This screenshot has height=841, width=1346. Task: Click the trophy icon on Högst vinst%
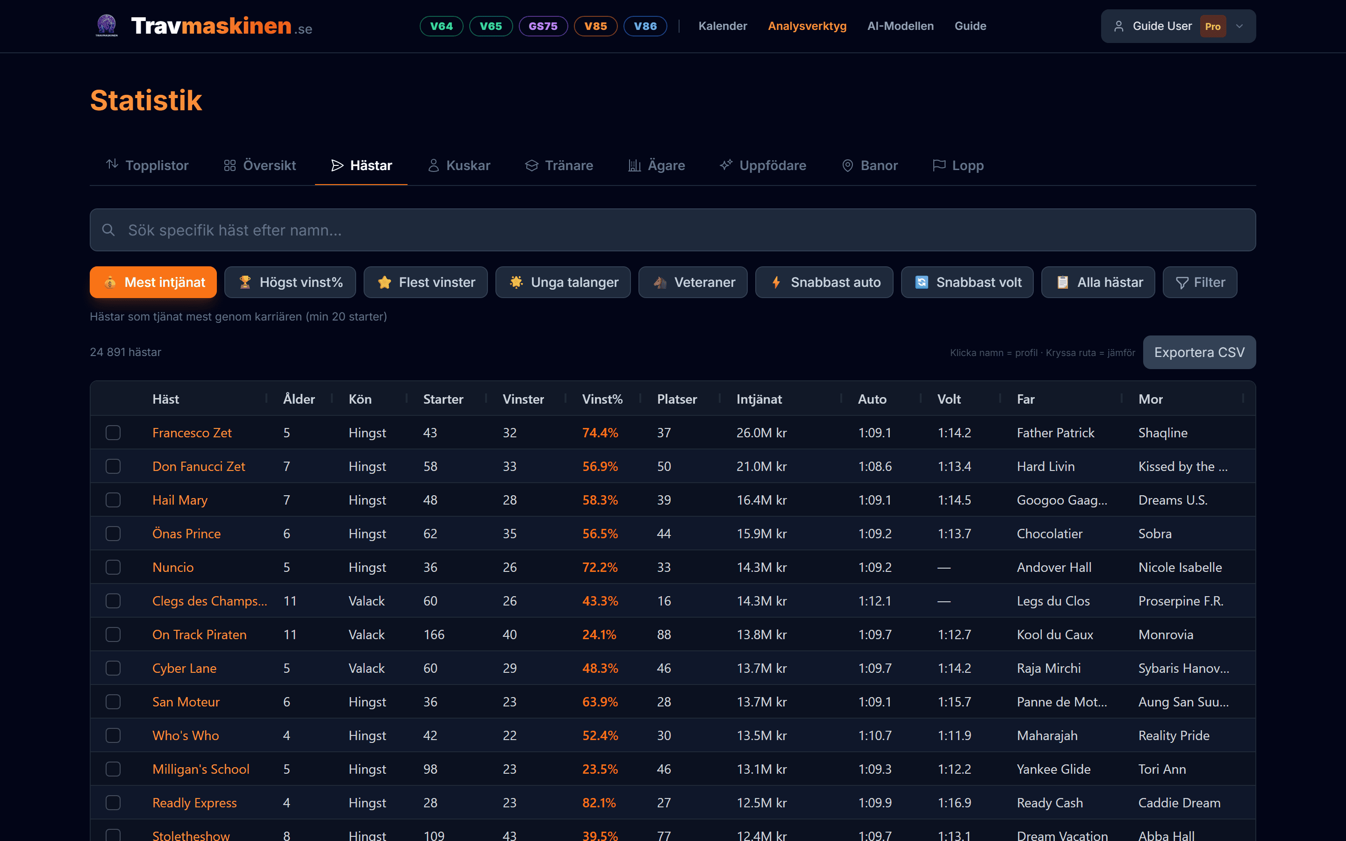(x=245, y=283)
